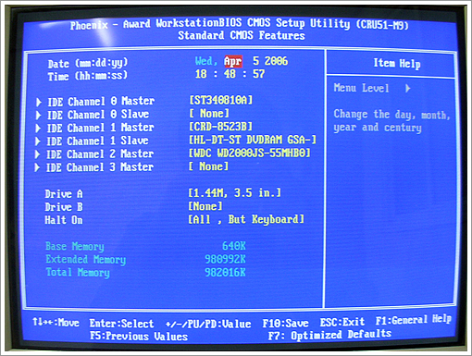Image resolution: width=472 pixels, height=356 pixels.
Task: Click the Menu Level arrow indicator
Action: pyautogui.click(x=408, y=89)
